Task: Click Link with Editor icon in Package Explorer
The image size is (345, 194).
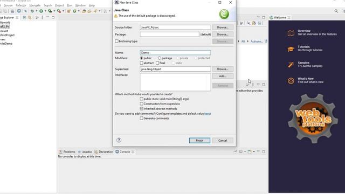Action: tap(30, 17)
